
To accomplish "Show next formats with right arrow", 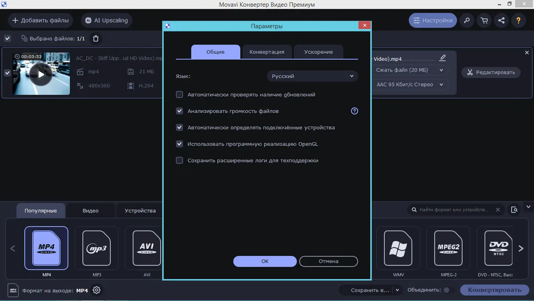I will pos(521,248).
